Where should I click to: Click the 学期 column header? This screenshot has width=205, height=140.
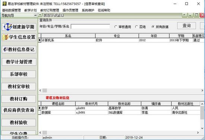(x=181, y=36)
